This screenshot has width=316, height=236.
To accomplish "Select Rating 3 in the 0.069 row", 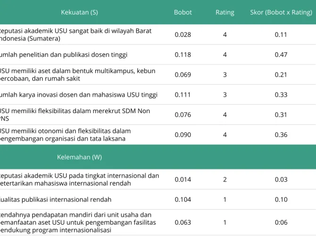I will [x=225, y=74].
